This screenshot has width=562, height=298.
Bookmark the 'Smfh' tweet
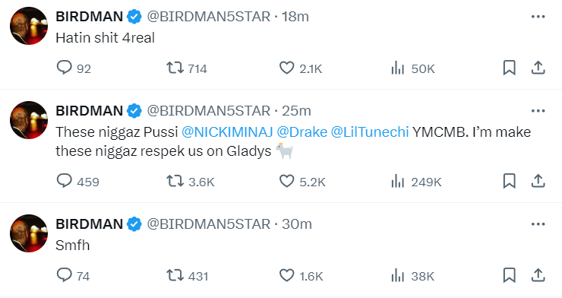[x=510, y=275]
